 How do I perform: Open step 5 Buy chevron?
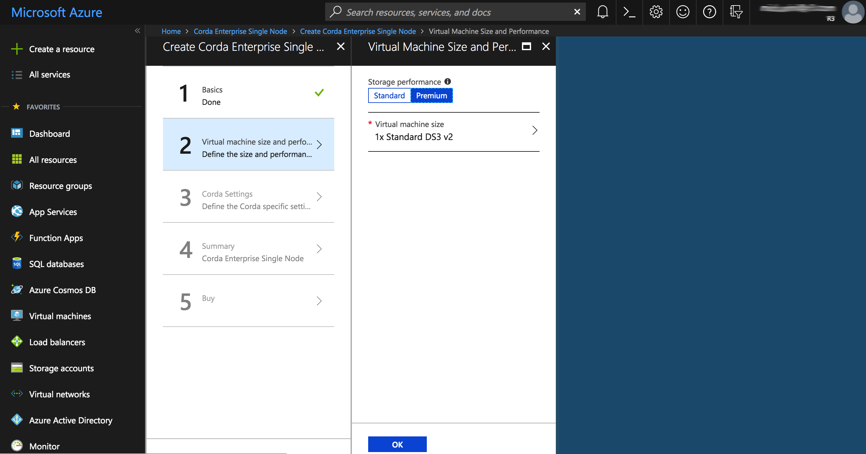tap(319, 301)
